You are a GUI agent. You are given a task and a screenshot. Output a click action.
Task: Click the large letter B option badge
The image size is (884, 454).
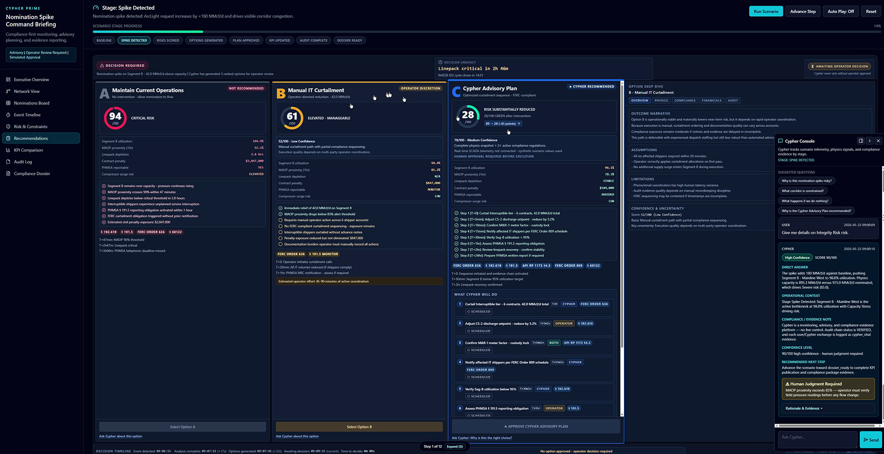(281, 93)
